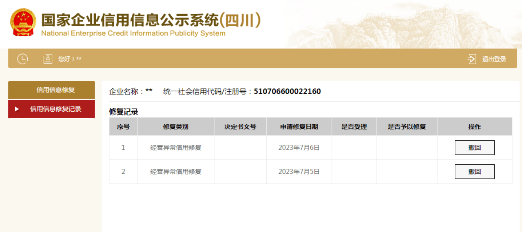Click the 决定书文号 column header
Image resolution: width=522 pixels, height=232 pixels.
tap(240, 127)
